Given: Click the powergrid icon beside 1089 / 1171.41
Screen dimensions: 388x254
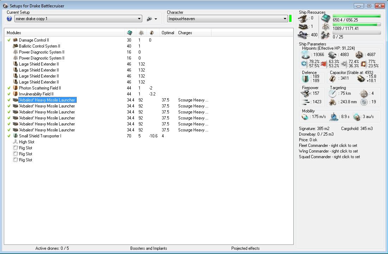Looking at the screenshot, I should (x=326, y=27).
